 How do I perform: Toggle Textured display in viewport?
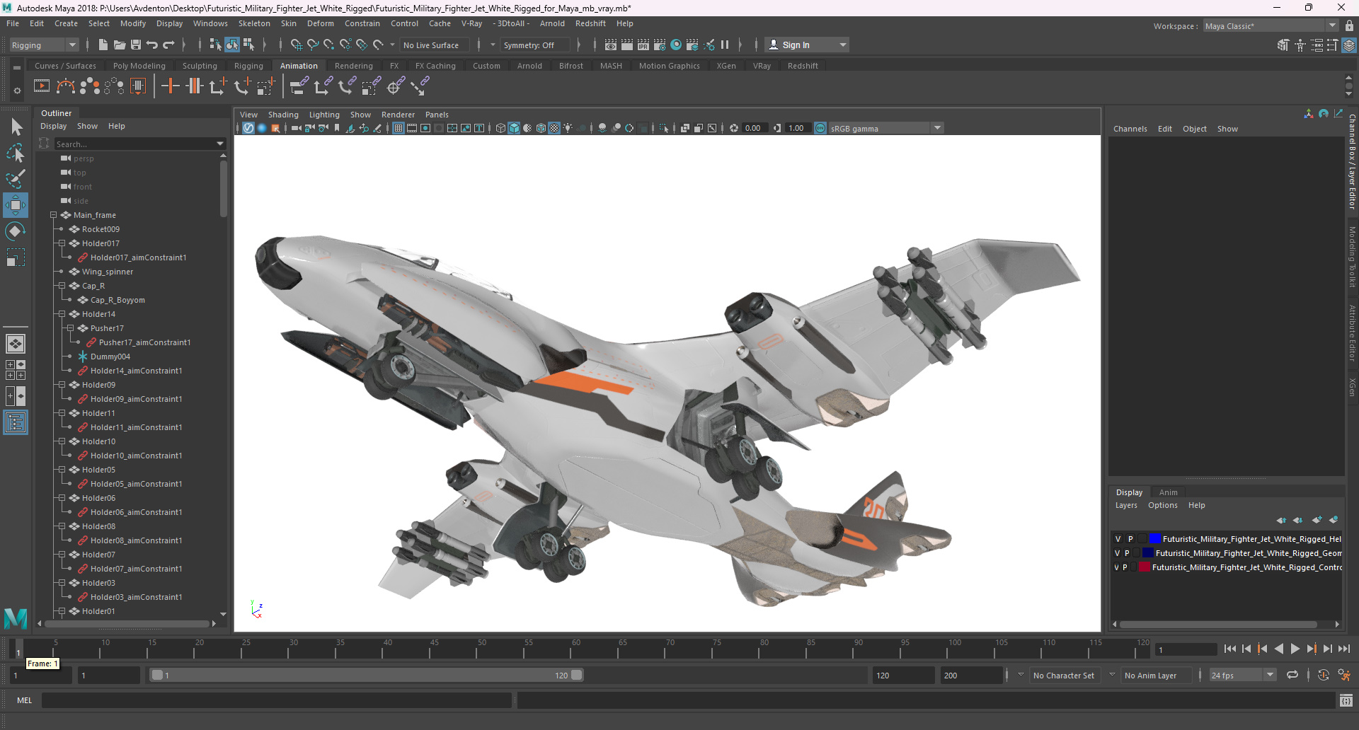(554, 128)
